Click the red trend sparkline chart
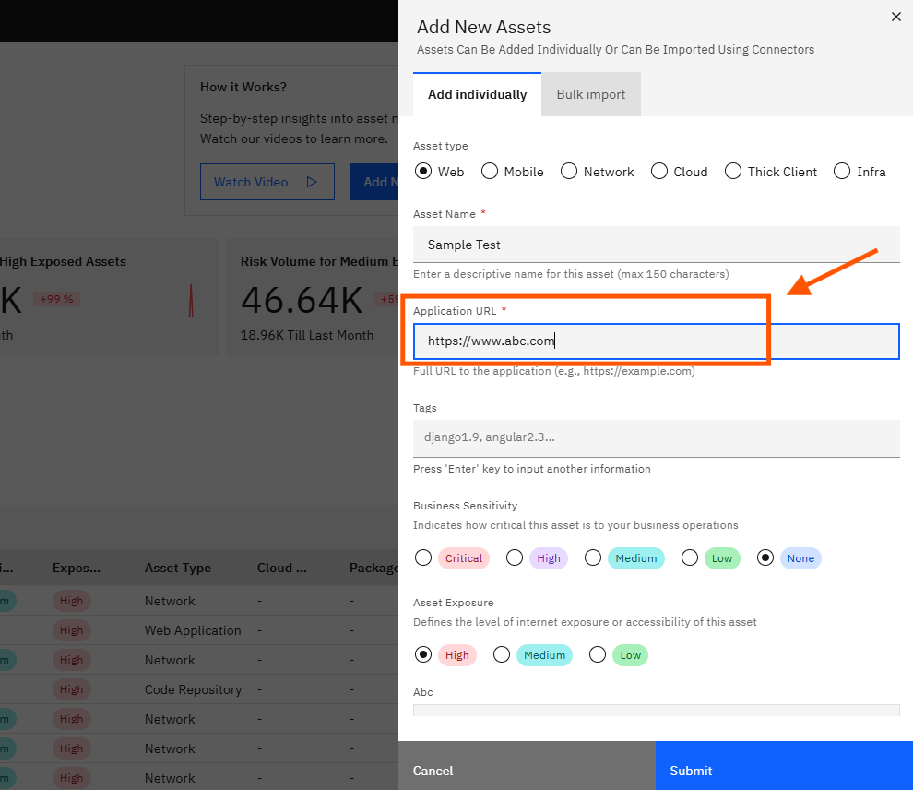Viewport: 913px width, 790px height. (181, 301)
